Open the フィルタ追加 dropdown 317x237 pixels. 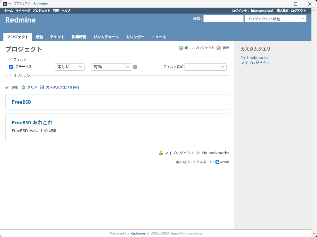206,67
